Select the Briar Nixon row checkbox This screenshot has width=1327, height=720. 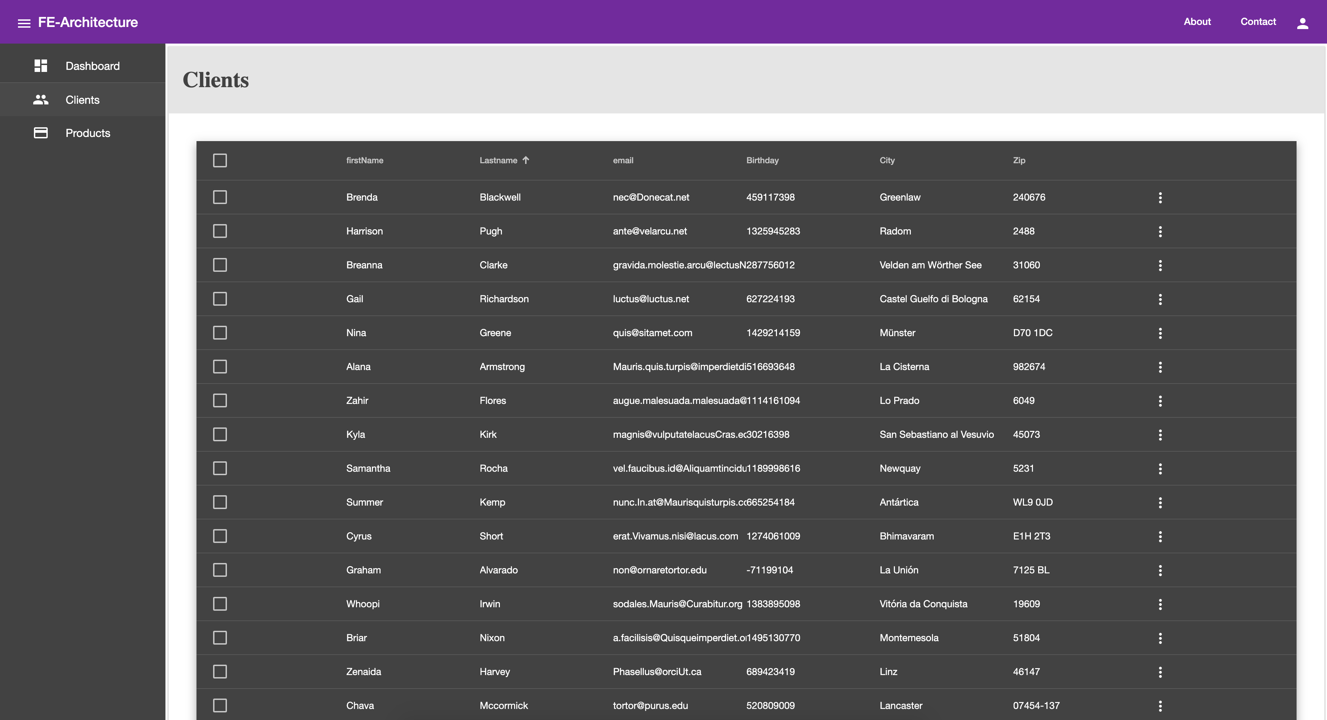[x=220, y=638]
